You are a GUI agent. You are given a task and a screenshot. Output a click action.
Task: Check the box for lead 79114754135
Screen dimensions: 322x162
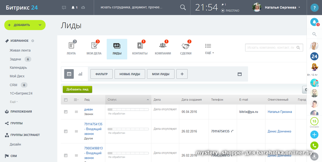66,131
